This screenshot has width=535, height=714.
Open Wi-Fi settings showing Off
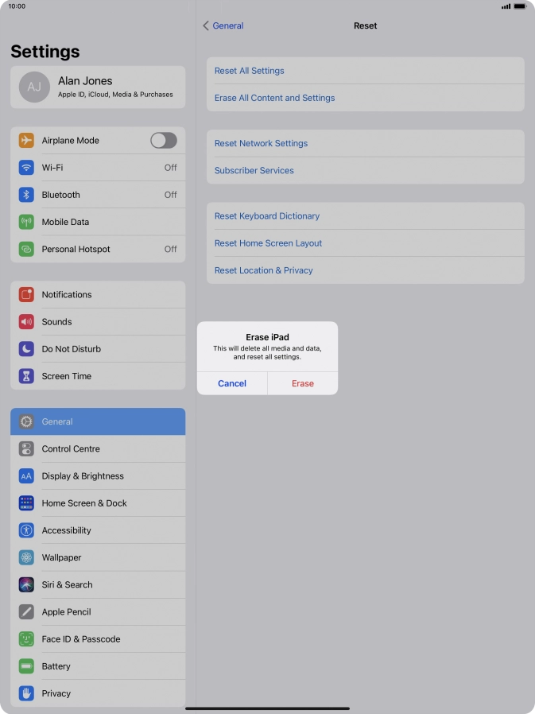coord(98,168)
